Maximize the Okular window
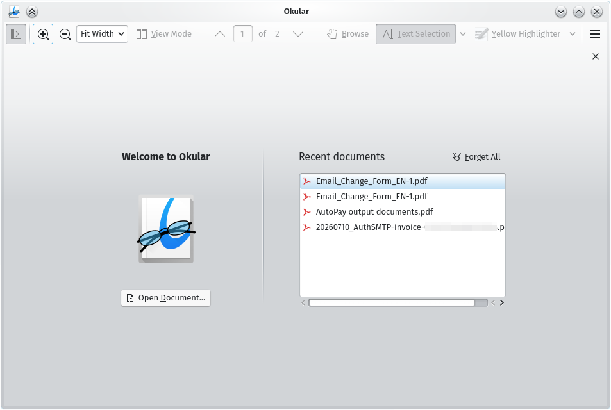The width and height of the screenshot is (611, 410). (x=579, y=12)
